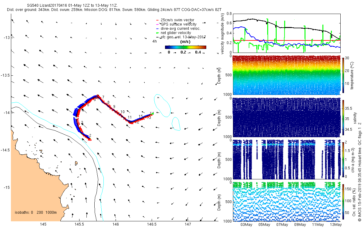Click waypoint 2 at the track start
Screen dimensions: 364x228
click(90, 135)
